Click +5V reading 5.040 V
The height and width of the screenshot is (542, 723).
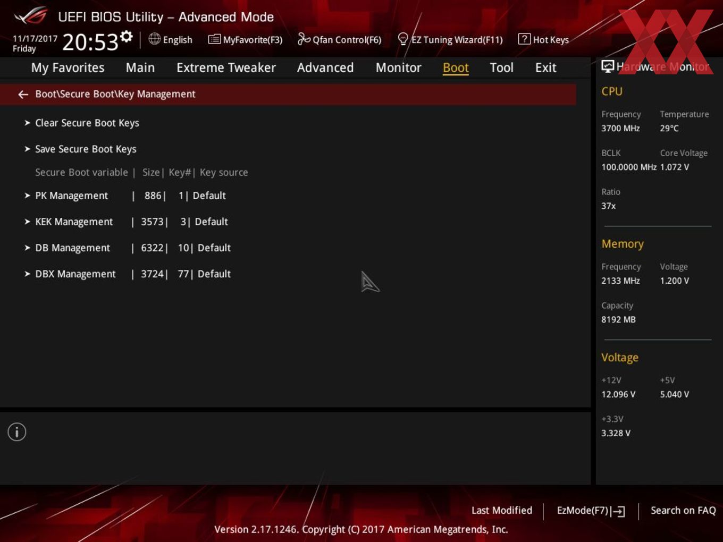[675, 394]
